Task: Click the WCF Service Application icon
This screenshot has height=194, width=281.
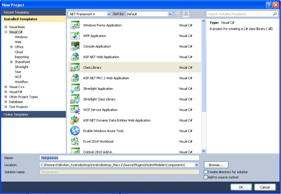Action: pos(75,109)
